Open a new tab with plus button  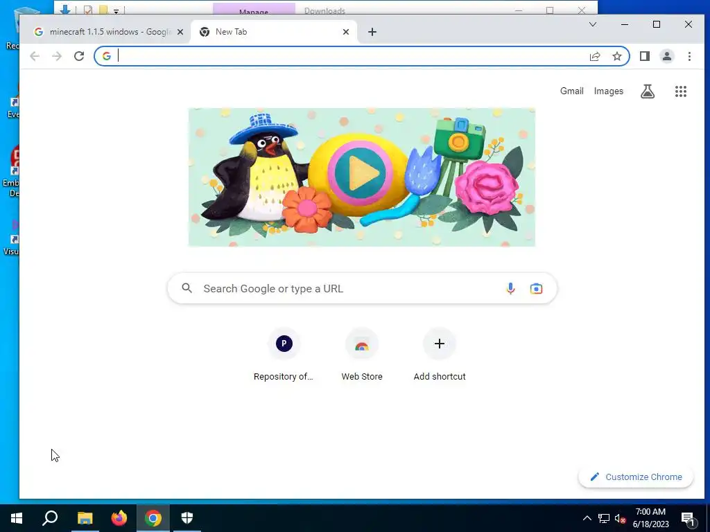point(372,32)
